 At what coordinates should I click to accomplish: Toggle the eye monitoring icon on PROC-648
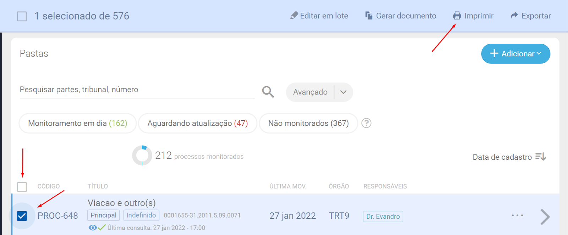click(93, 228)
